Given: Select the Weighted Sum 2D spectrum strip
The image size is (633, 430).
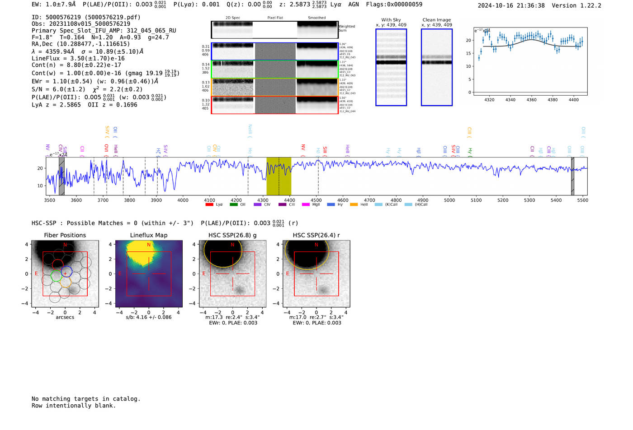Looking at the screenshot, I should [274, 30].
